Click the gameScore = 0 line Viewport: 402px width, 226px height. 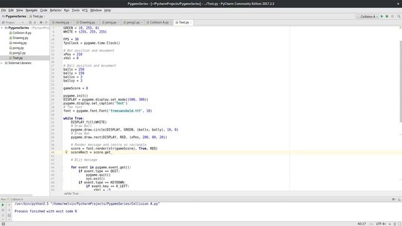75,88
